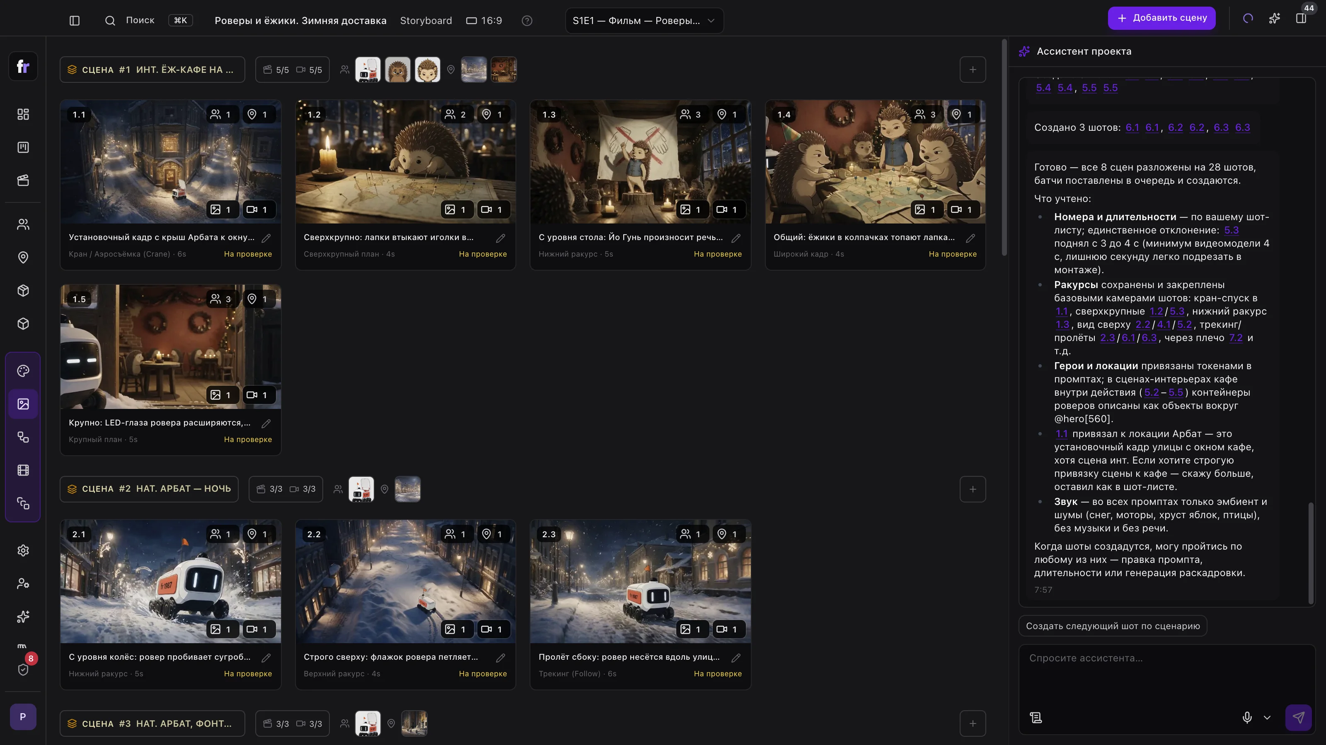Open the settings gear icon in sidebar
Viewport: 1326px width, 745px height.
23,550
